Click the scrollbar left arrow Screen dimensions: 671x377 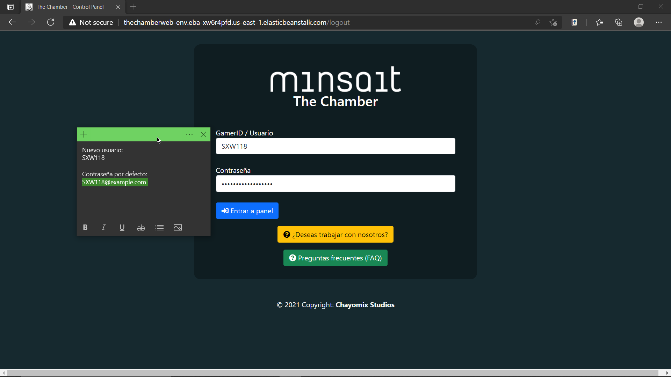(x=3, y=373)
